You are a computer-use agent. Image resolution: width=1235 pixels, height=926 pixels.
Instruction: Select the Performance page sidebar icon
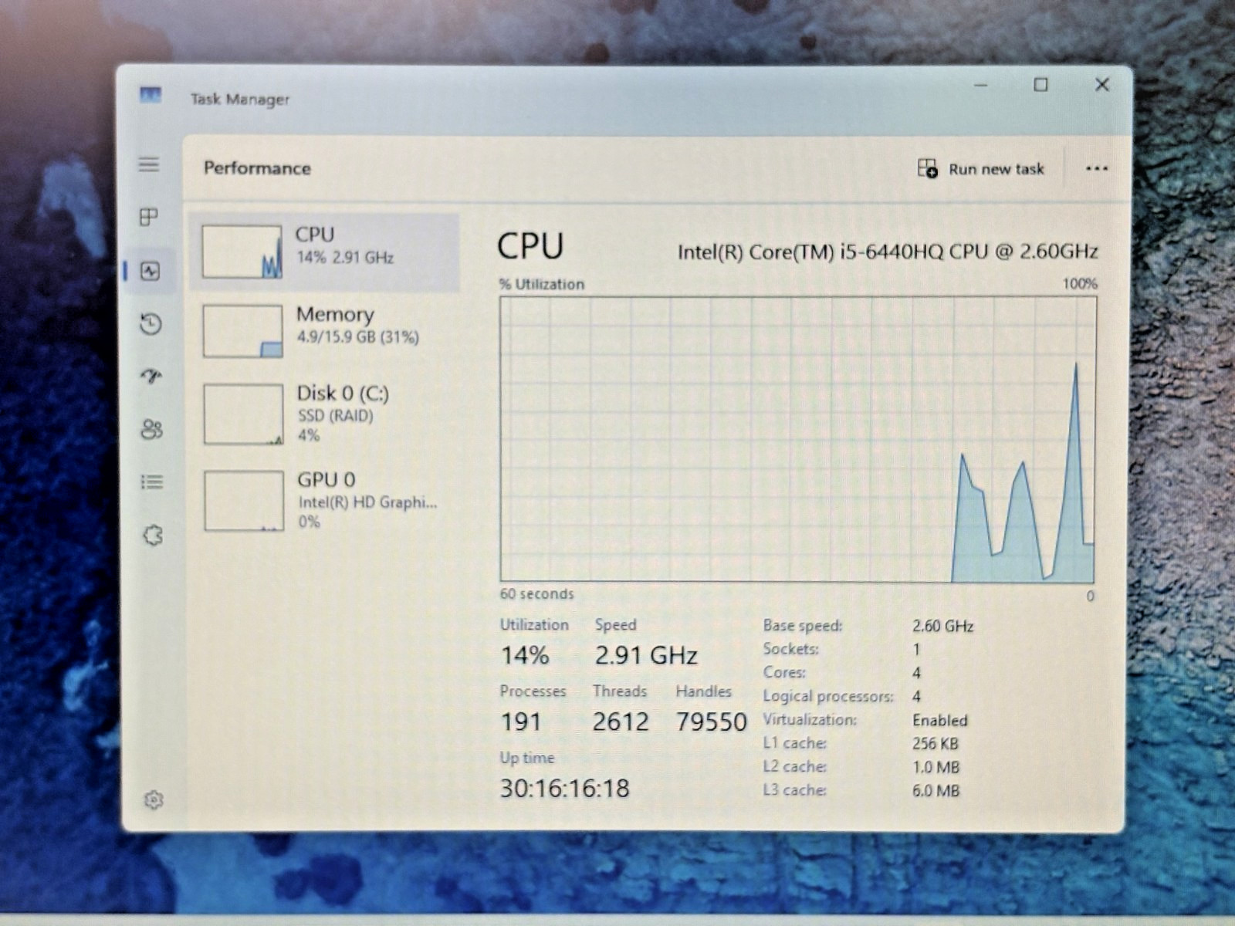point(150,271)
